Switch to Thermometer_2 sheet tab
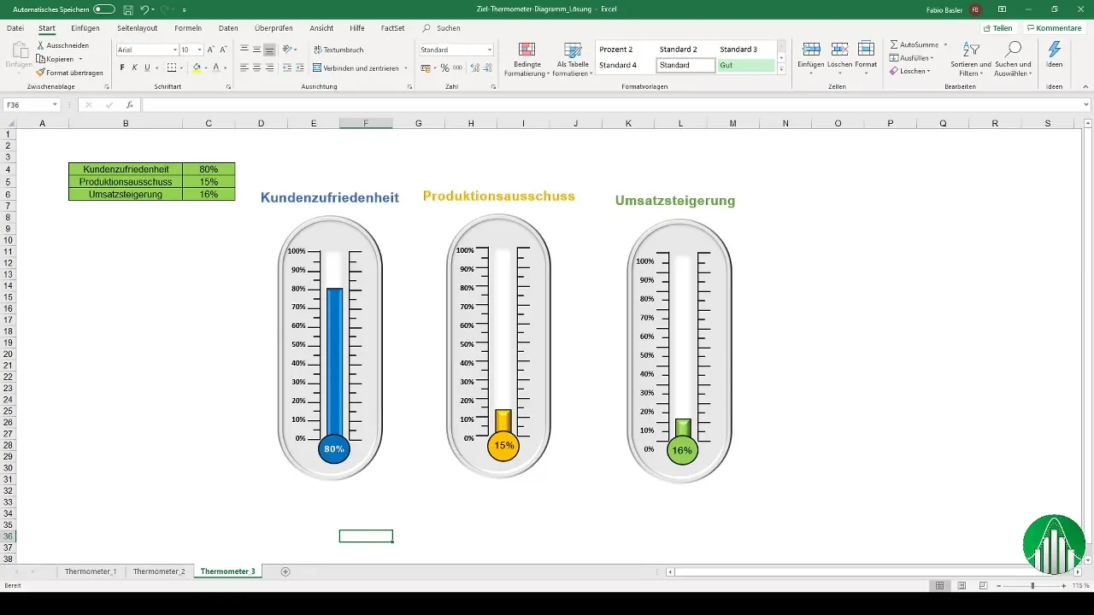 (x=159, y=571)
